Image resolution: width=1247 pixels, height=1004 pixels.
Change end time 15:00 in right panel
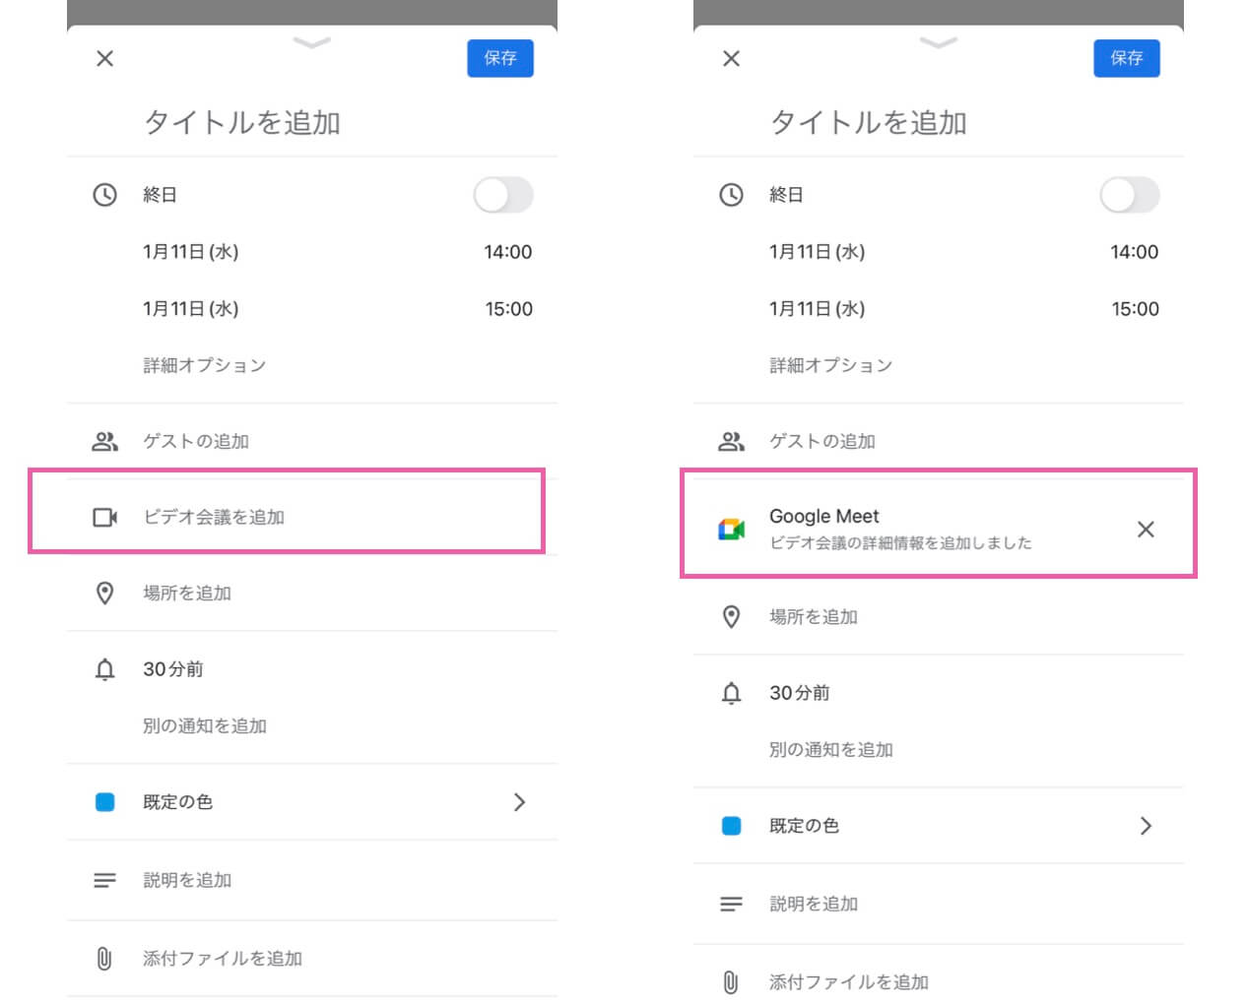pyautogui.click(x=1135, y=309)
